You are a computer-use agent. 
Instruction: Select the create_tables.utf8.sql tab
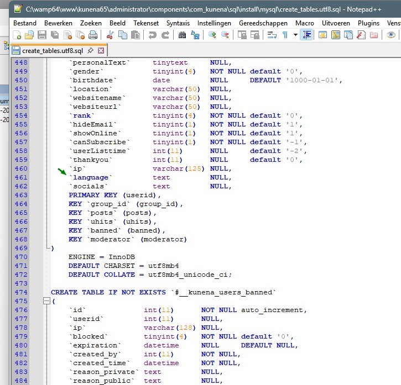tap(52, 51)
